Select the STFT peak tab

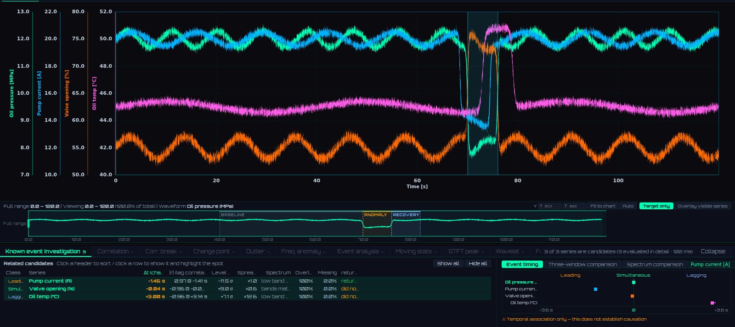[466, 251]
